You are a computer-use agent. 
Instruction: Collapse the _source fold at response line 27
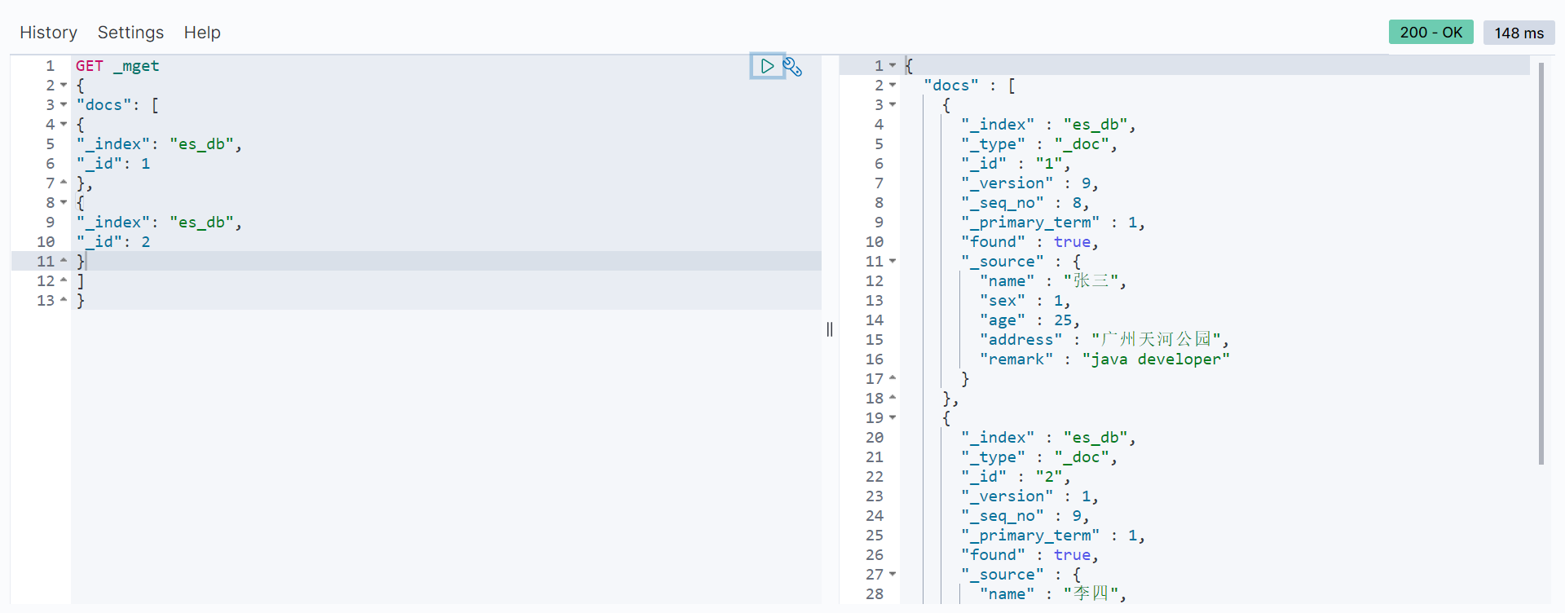point(893,575)
